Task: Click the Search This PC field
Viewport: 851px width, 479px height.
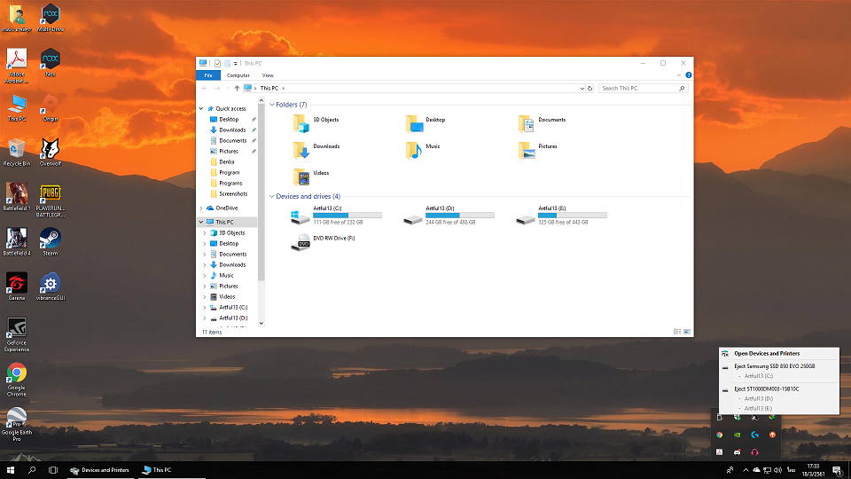Action: (638, 89)
